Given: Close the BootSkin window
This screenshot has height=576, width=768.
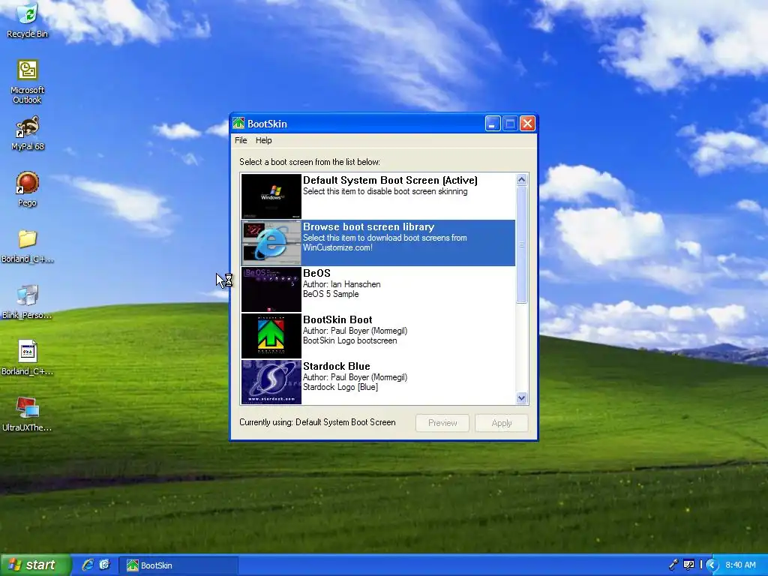Looking at the screenshot, I should coord(527,124).
